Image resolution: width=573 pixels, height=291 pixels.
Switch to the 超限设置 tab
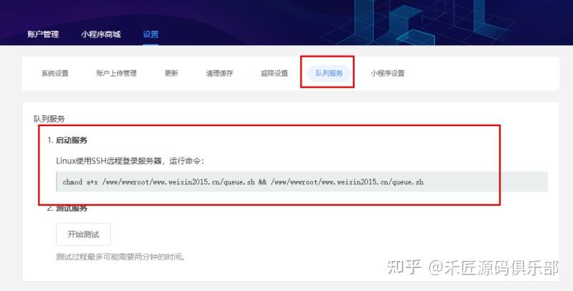click(x=274, y=73)
